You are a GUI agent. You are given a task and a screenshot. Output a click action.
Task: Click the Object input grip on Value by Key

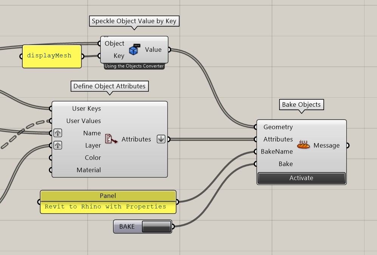(x=99, y=43)
